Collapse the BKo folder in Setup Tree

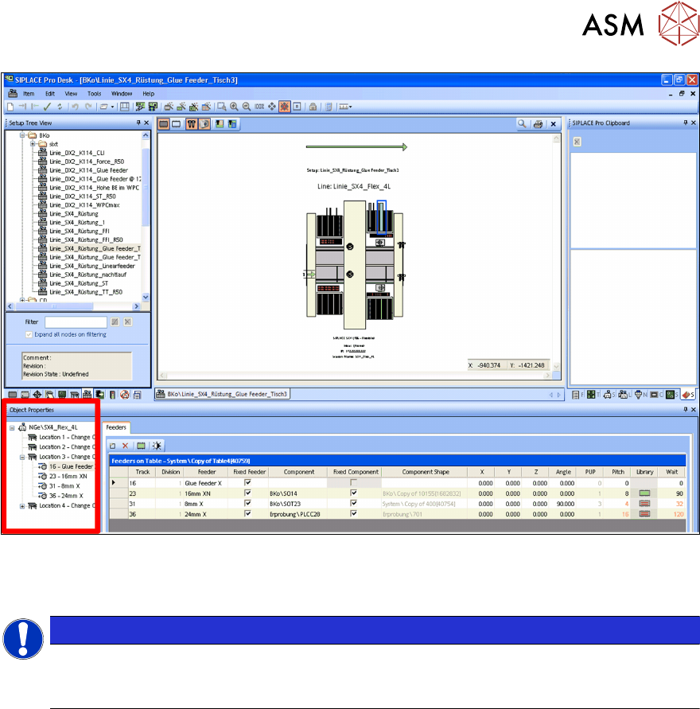[22, 135]
